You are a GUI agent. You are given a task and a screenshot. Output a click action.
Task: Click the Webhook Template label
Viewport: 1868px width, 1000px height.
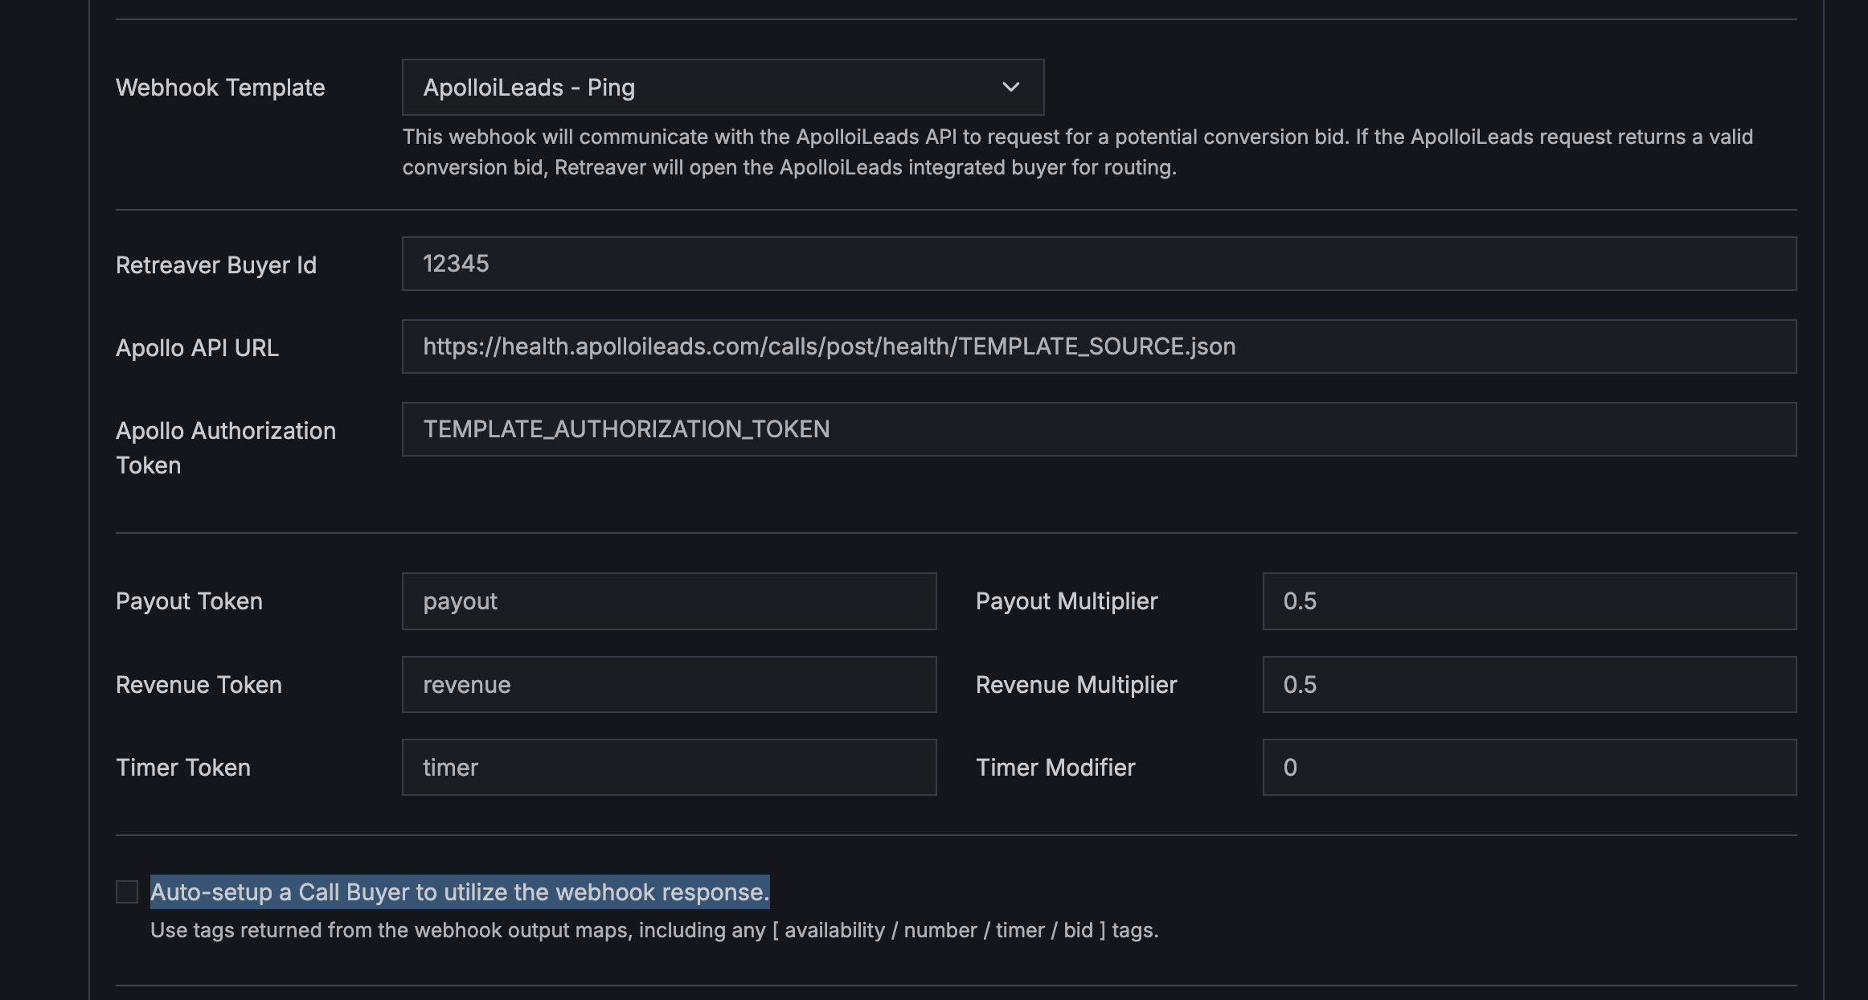(x=220, y=87)
